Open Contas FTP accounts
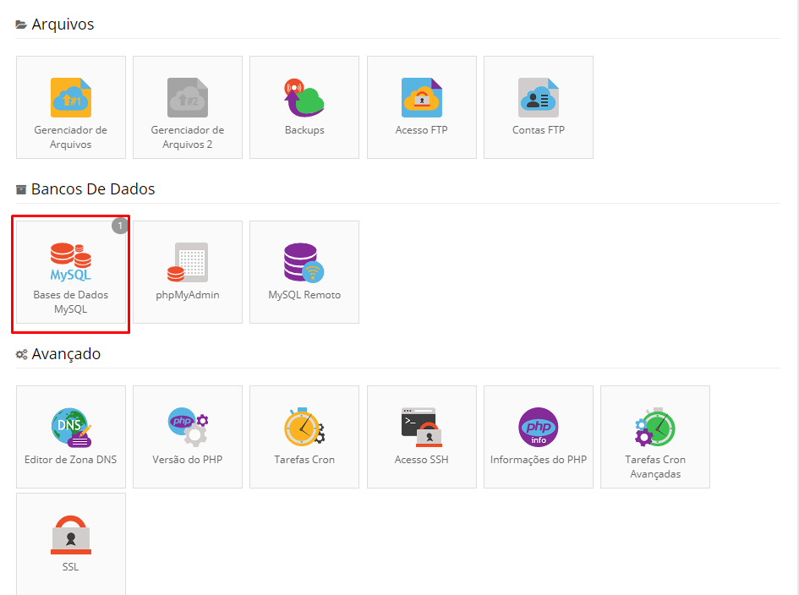This screenshot has height=595, width=799. [539, 106]
